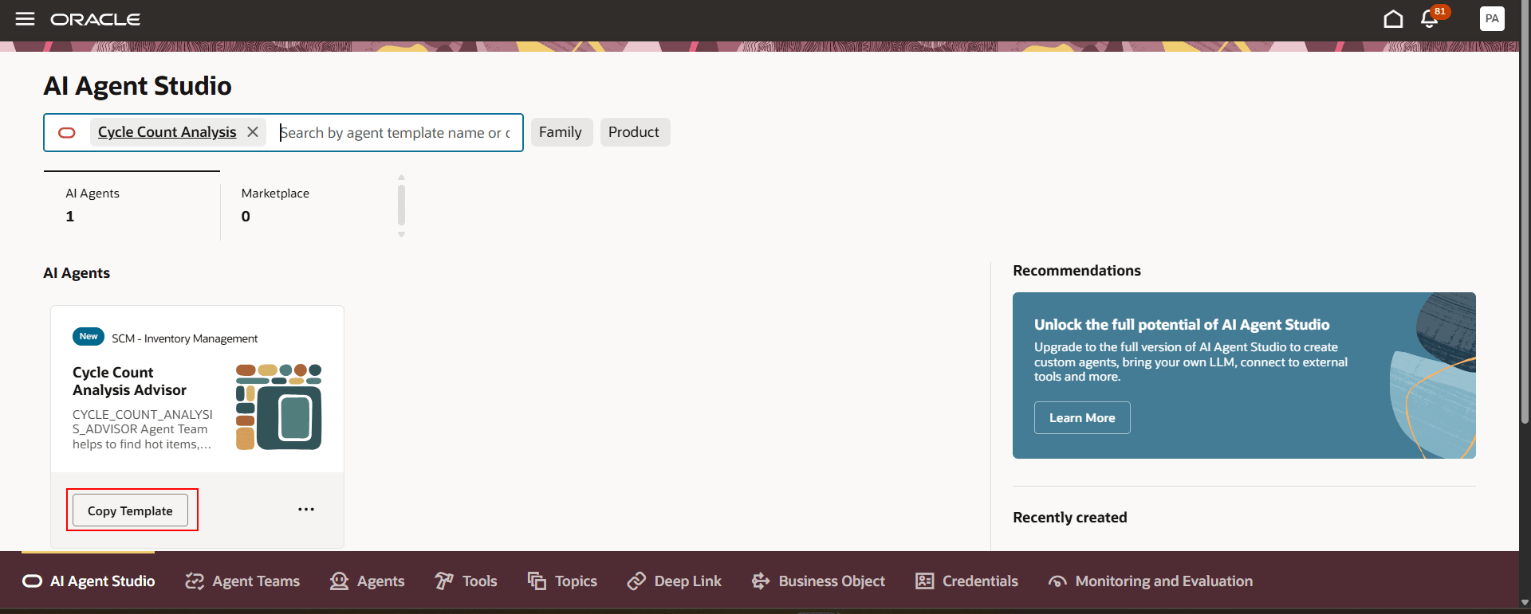The height and width of the screenshot is (614, 1531).
Task: Remove the Cycle Count Analysis filter chip
Action: (253, 132)
